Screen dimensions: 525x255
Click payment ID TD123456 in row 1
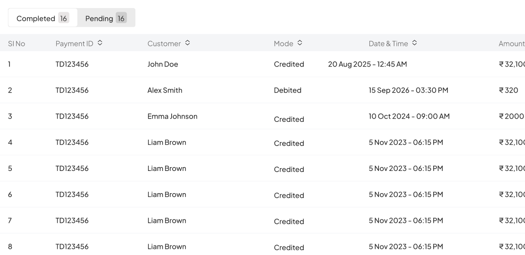pos(72,64)
